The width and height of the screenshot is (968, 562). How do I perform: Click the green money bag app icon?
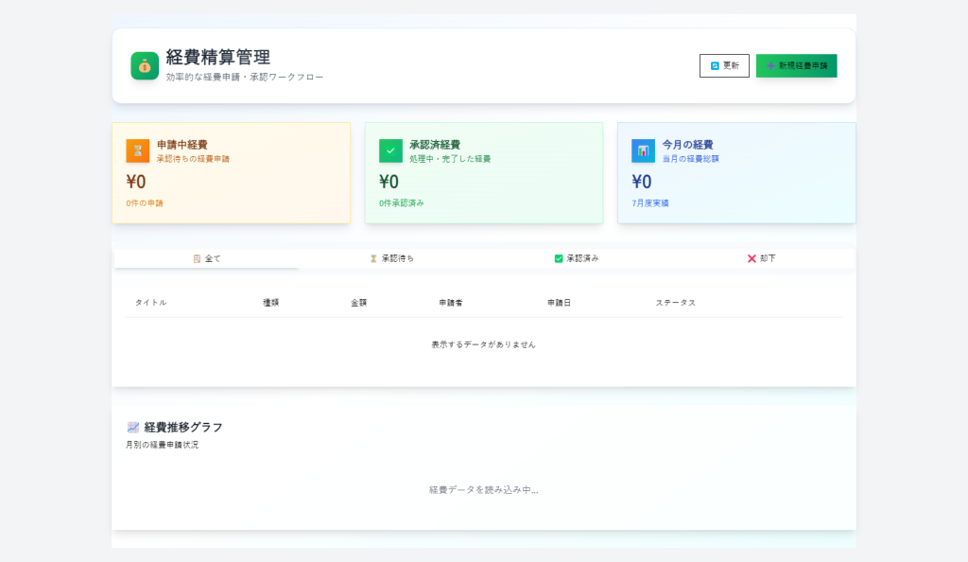pos(145,66)
